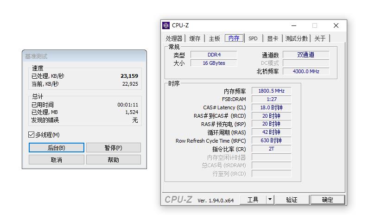375x220 pixels.
Task: Click the 后台(B) button
Action: coord(57,148)
